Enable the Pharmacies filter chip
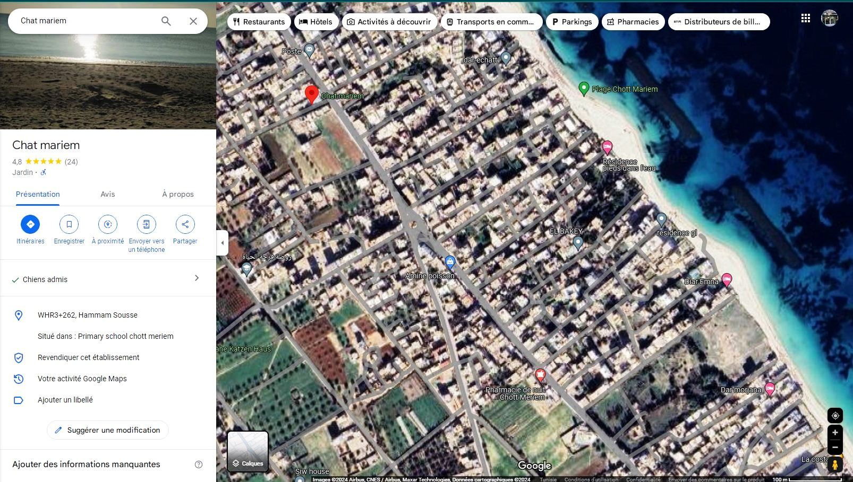 (633, 22)
